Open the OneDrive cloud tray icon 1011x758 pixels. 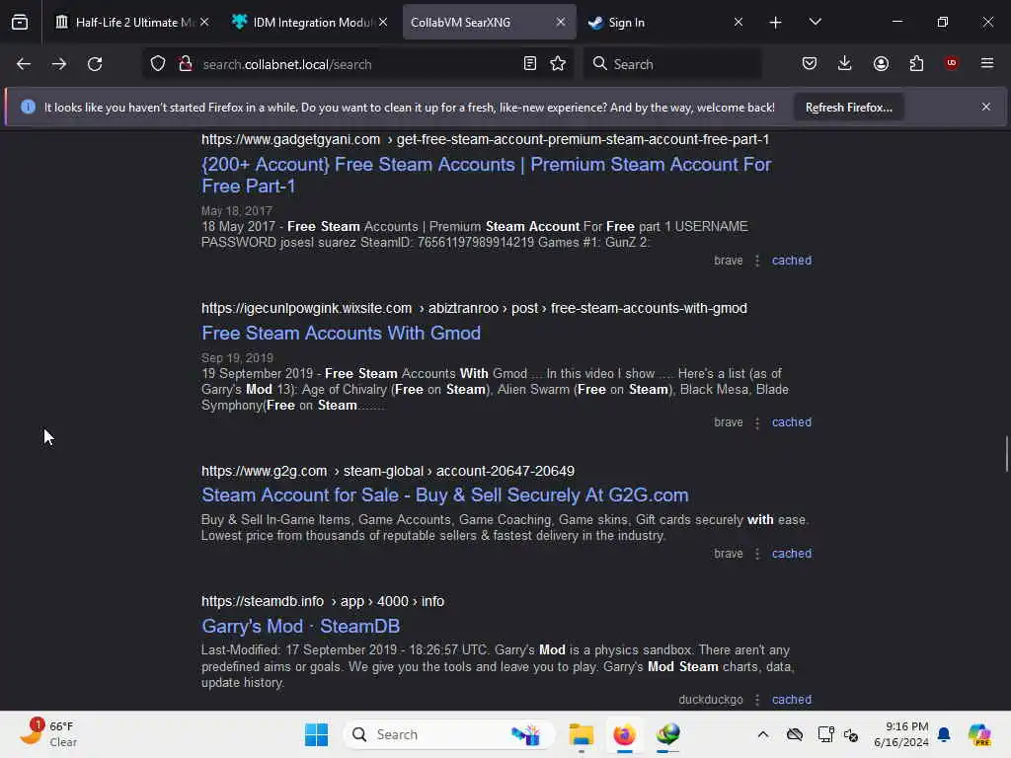pyautogui.click(x=795, y=734)
